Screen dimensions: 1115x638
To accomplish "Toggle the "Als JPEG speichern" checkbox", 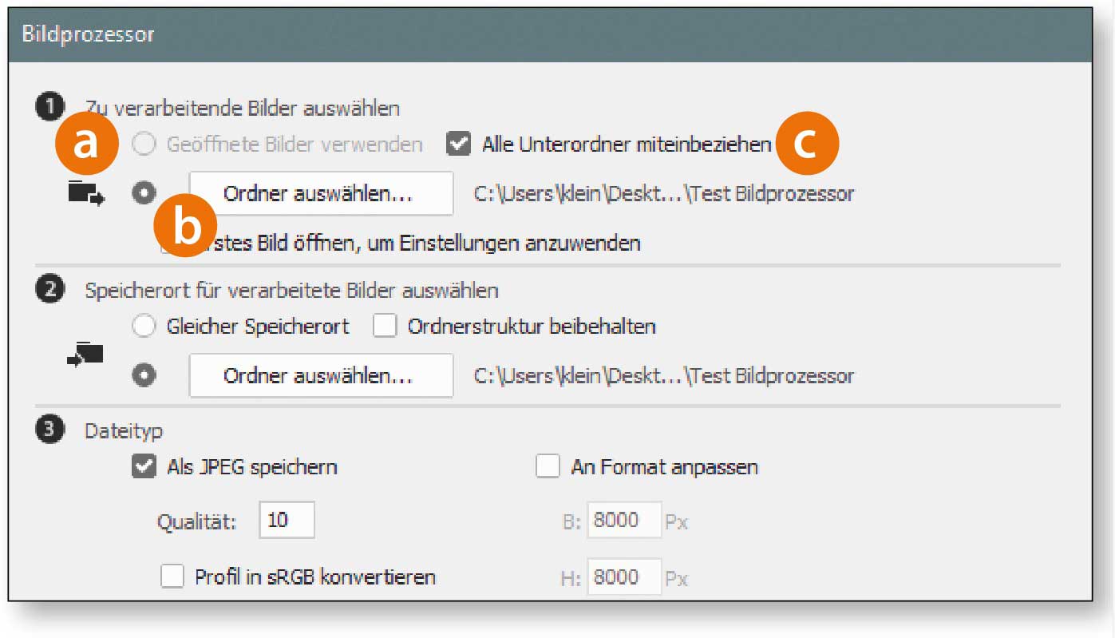I will click(144, 466).
